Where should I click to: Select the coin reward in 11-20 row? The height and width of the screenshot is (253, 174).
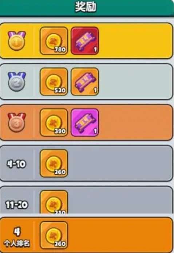tap(54, 202)
